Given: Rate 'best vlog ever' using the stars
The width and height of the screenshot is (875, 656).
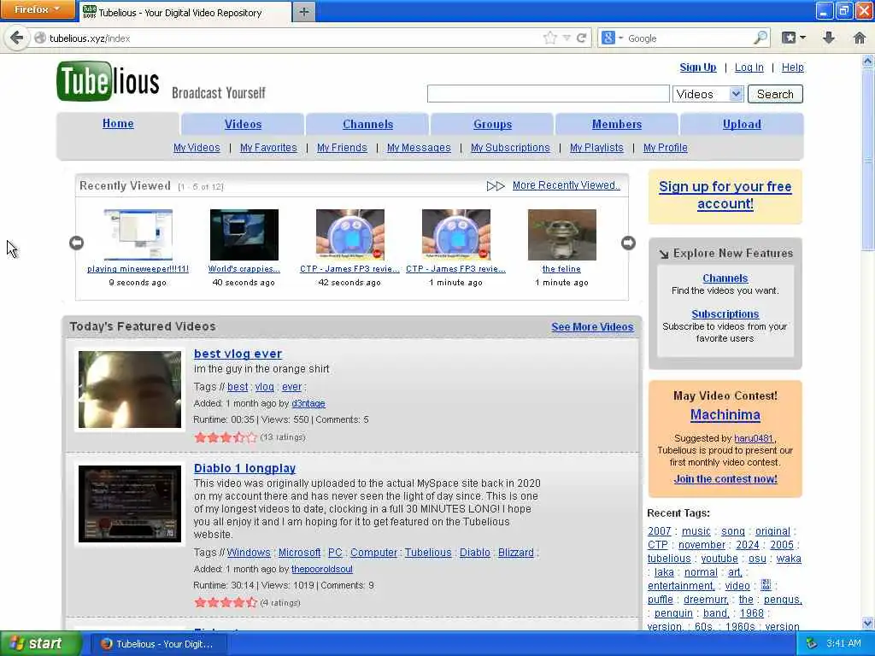Looking at the screenshot, I should tap(226, 437).
